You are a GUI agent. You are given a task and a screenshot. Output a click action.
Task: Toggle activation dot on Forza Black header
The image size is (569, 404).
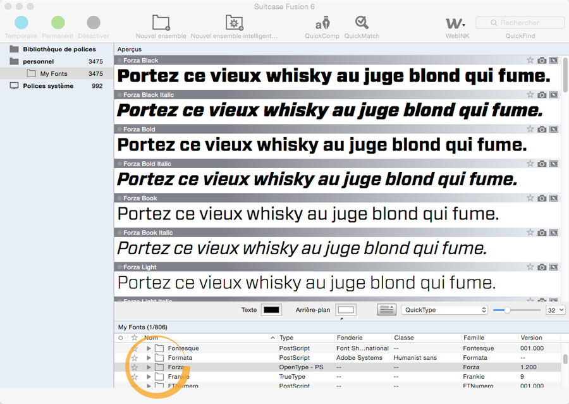pyautogui.click(x=119, y=60)
